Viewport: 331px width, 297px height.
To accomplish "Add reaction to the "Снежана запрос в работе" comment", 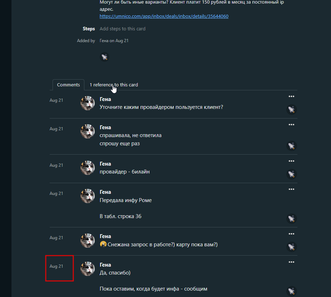I will [x=292, y=247].
